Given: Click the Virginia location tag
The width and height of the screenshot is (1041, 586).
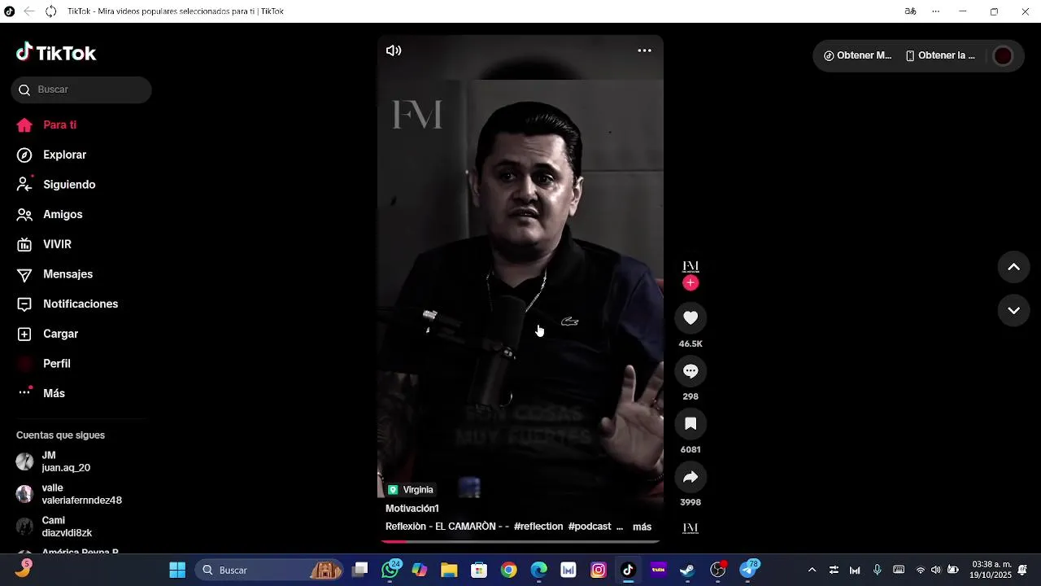Looking at the screenshot, I should 411,490.
